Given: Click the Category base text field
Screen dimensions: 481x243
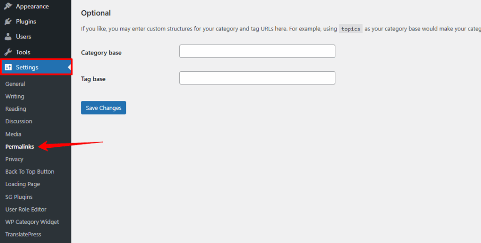Looking at the screenshot, I should [257, 51].
